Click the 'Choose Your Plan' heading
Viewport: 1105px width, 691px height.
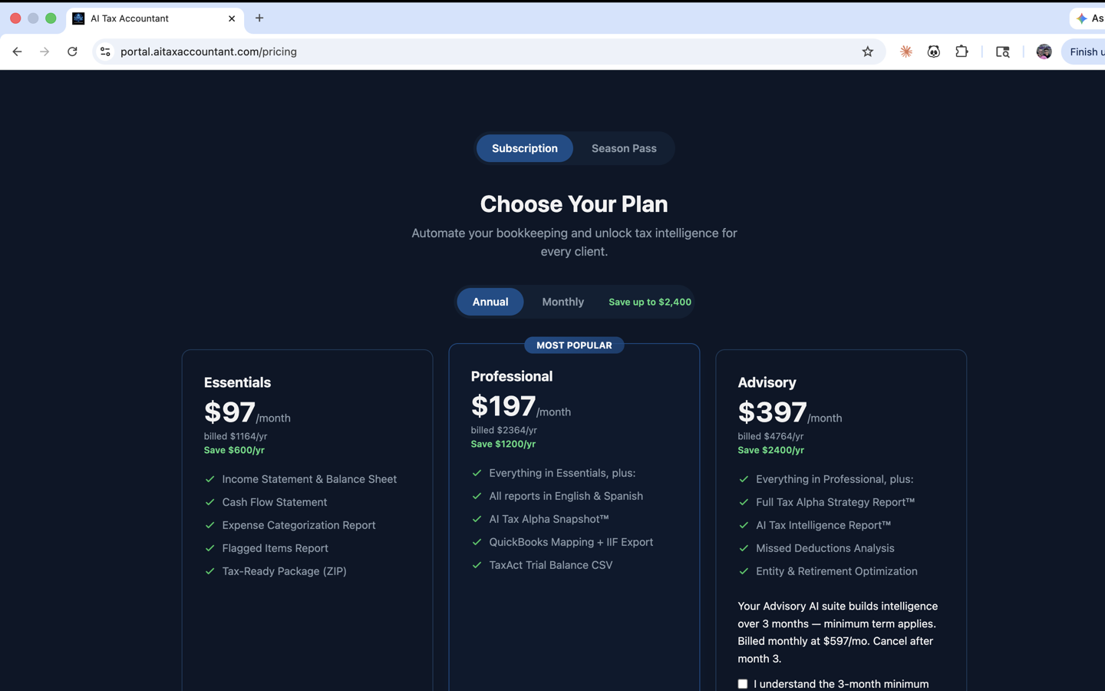coord(574,204)
